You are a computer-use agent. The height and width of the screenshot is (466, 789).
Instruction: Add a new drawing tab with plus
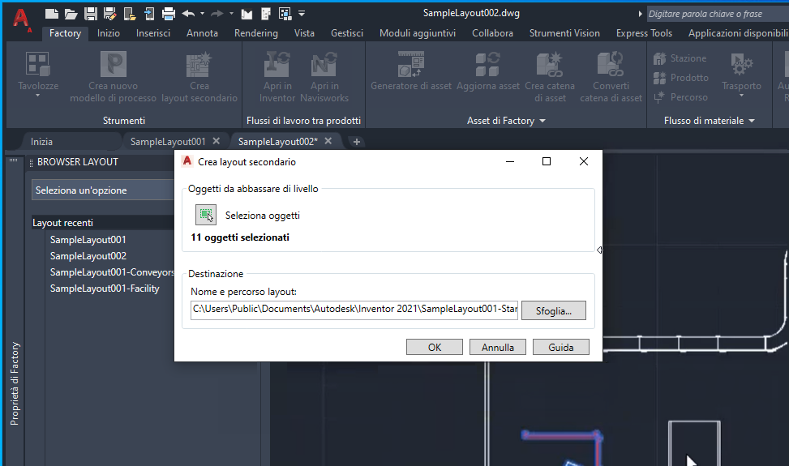pyautogui.click(x=356, y=142)
